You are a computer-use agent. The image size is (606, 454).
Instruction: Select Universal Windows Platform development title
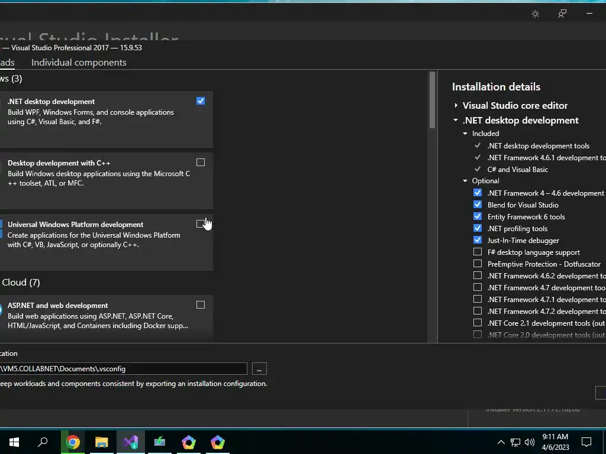(75, 224)
